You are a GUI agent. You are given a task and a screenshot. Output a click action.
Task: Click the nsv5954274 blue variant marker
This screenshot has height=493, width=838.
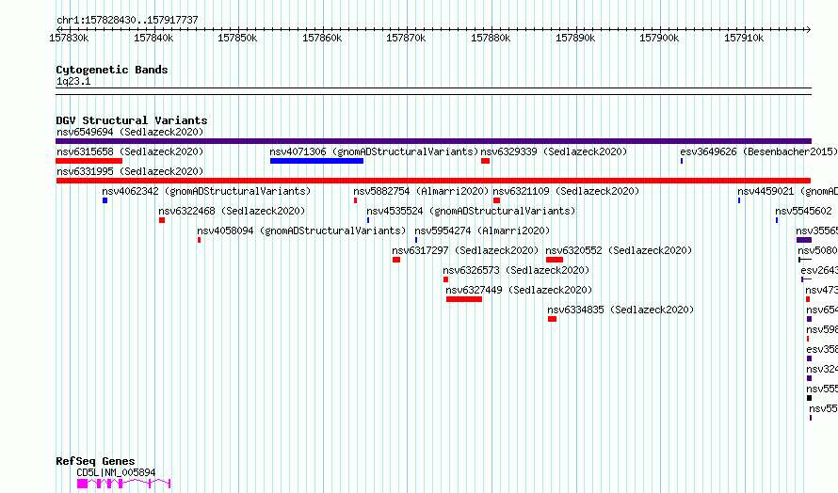416,240
